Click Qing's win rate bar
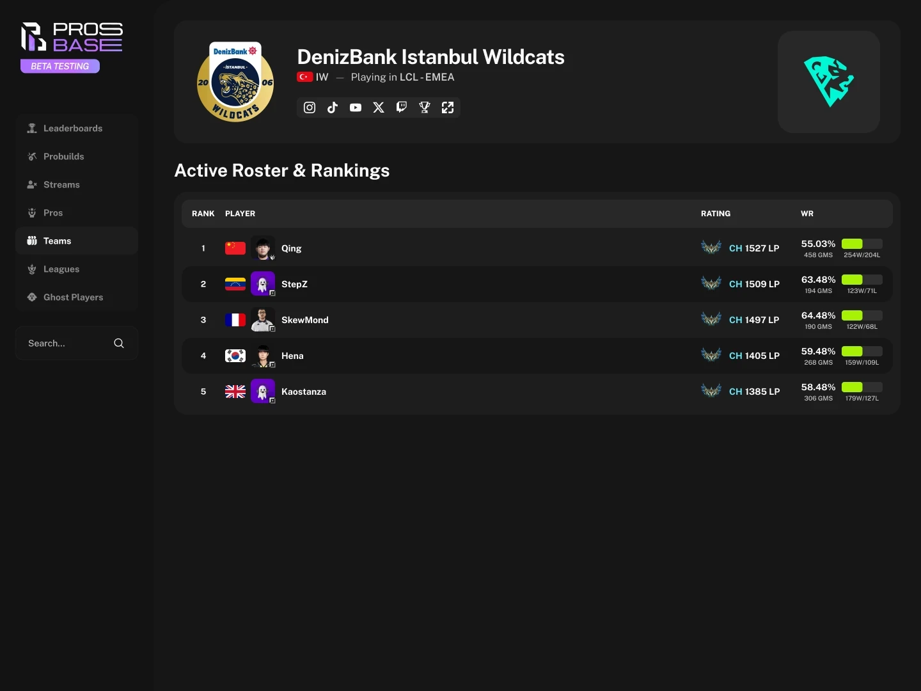Screen dimensions: 921x691 pyautogui.click(x=862, y=244)
